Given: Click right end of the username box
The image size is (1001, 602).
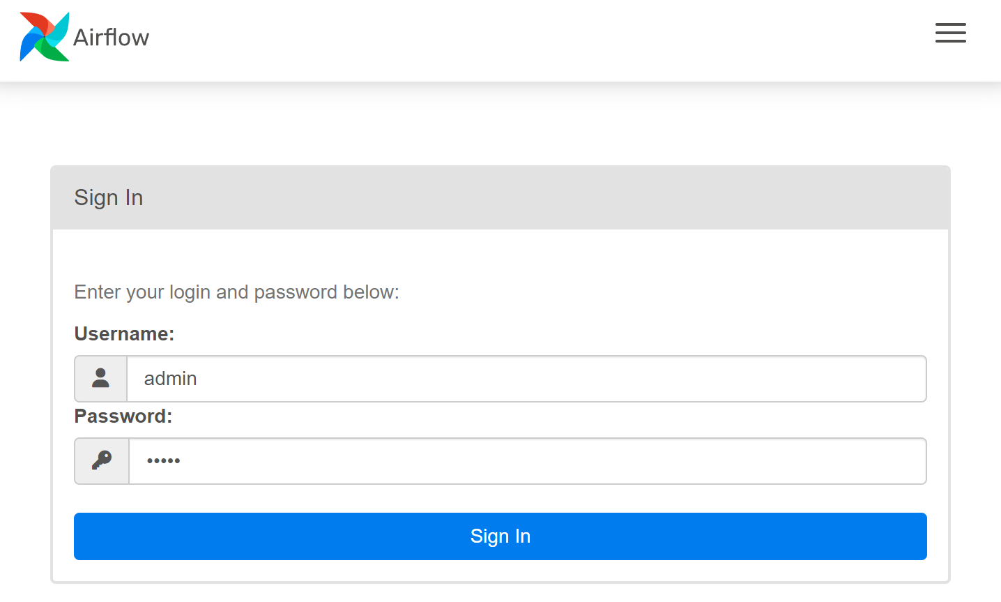Looking at the screenshot, I should click(906, 379).
